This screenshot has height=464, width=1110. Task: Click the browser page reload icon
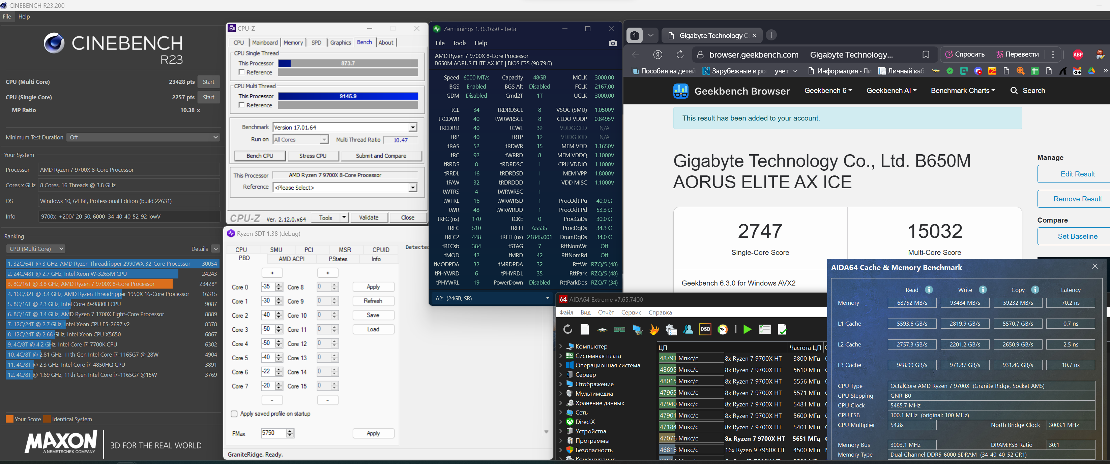[679, 55]
